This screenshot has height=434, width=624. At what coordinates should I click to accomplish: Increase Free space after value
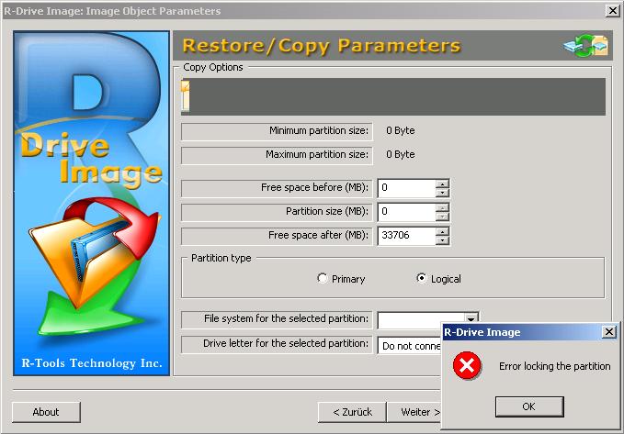[x=443, y=231]
